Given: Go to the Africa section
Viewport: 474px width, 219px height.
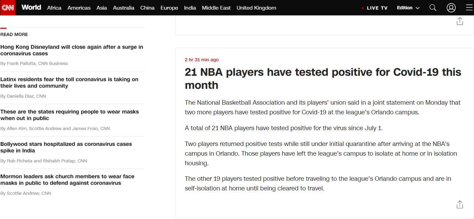Looking at the screenshot, I should (54, 8).
